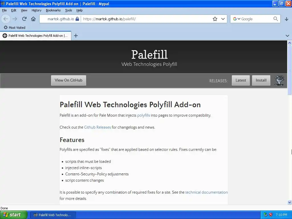Click the network tray icon
Viewport: 292px width, 219px height.
265,215
